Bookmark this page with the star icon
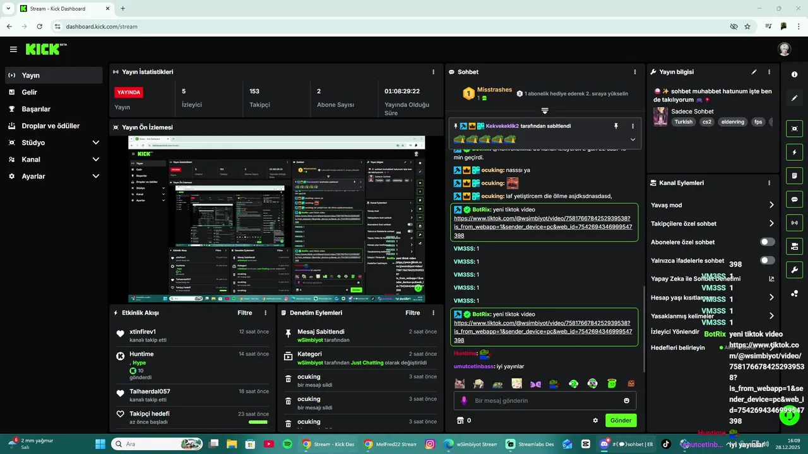 coord(747,26)
